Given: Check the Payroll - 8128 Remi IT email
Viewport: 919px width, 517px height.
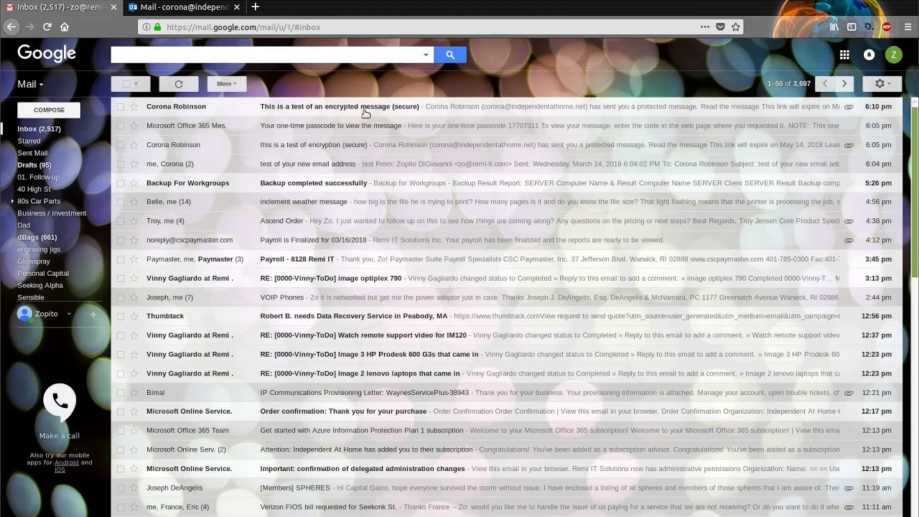Looking at the screenshot, I should (x=121, y=259).
